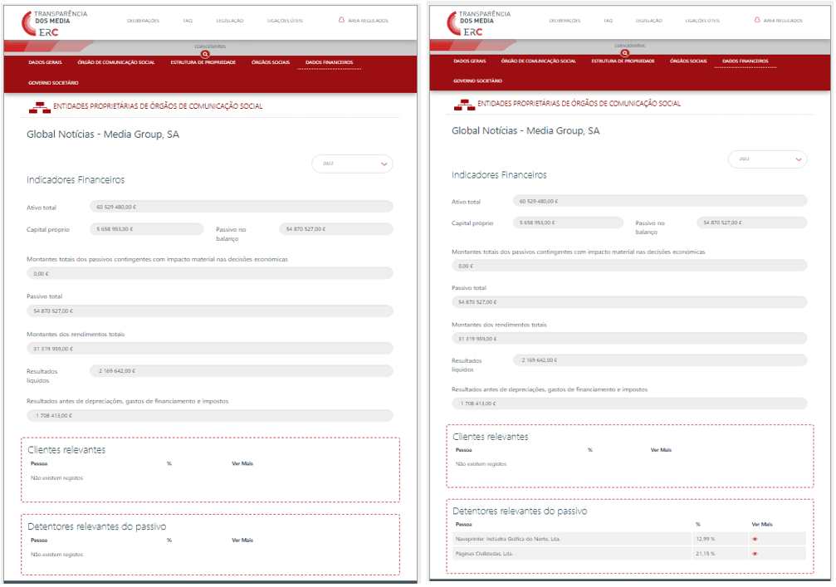Select Dados Gerais tab in right page
This screenshot has height=587, width=836.
[x=470, y=61]
